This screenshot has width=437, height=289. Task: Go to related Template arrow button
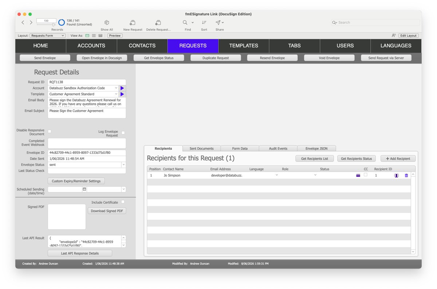tap(122, 94)
